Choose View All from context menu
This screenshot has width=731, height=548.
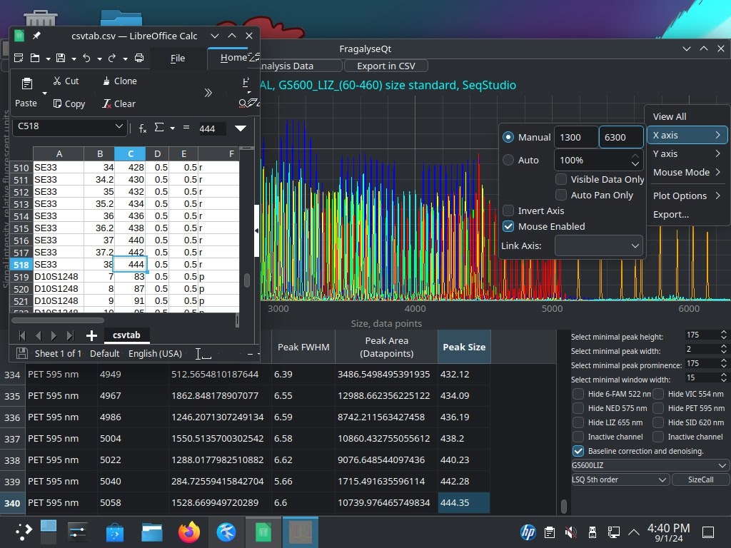click(687, 116)
